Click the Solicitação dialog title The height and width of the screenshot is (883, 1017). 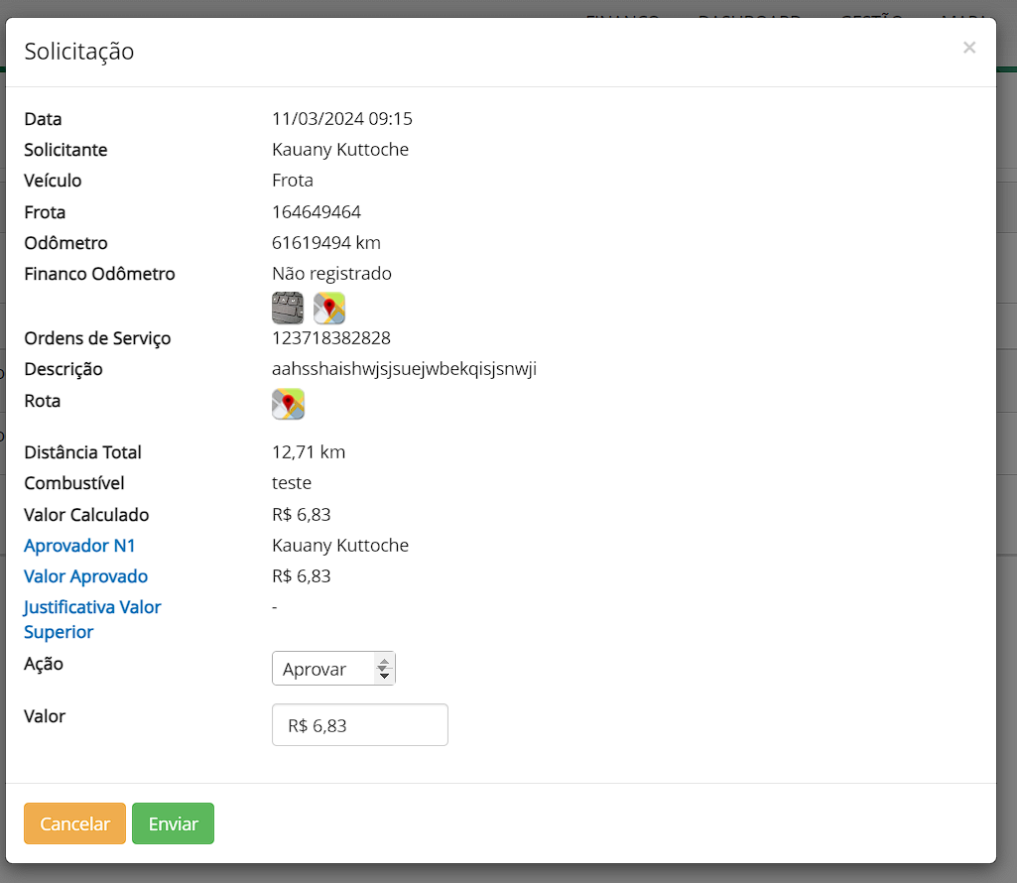click(79, 52)
